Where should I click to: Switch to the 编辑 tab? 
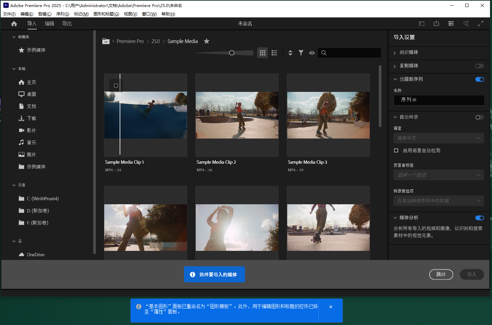coord(49,23)
